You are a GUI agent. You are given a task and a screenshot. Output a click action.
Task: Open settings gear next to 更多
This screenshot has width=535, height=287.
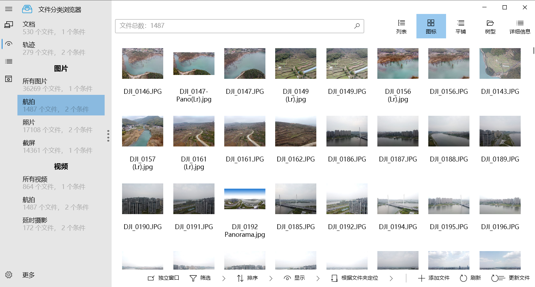(9, 275)
